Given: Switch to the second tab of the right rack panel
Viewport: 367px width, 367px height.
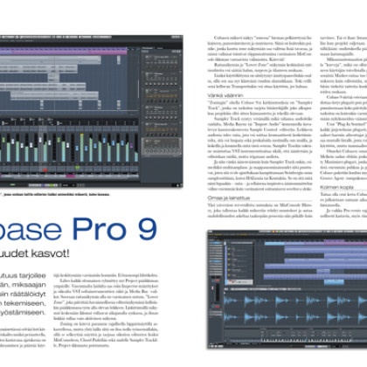Looking at the screenshot, I should tap(159, 47).
